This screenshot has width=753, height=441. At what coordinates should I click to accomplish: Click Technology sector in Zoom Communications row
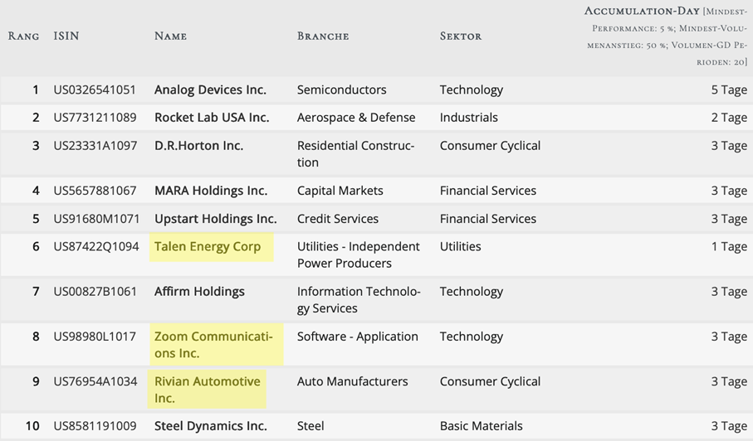pyautogui.click(x=472, y=337)
